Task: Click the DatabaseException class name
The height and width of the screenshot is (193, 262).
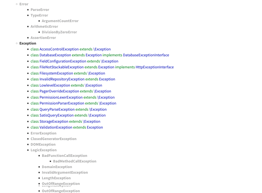Action: [x=55, y=55]
